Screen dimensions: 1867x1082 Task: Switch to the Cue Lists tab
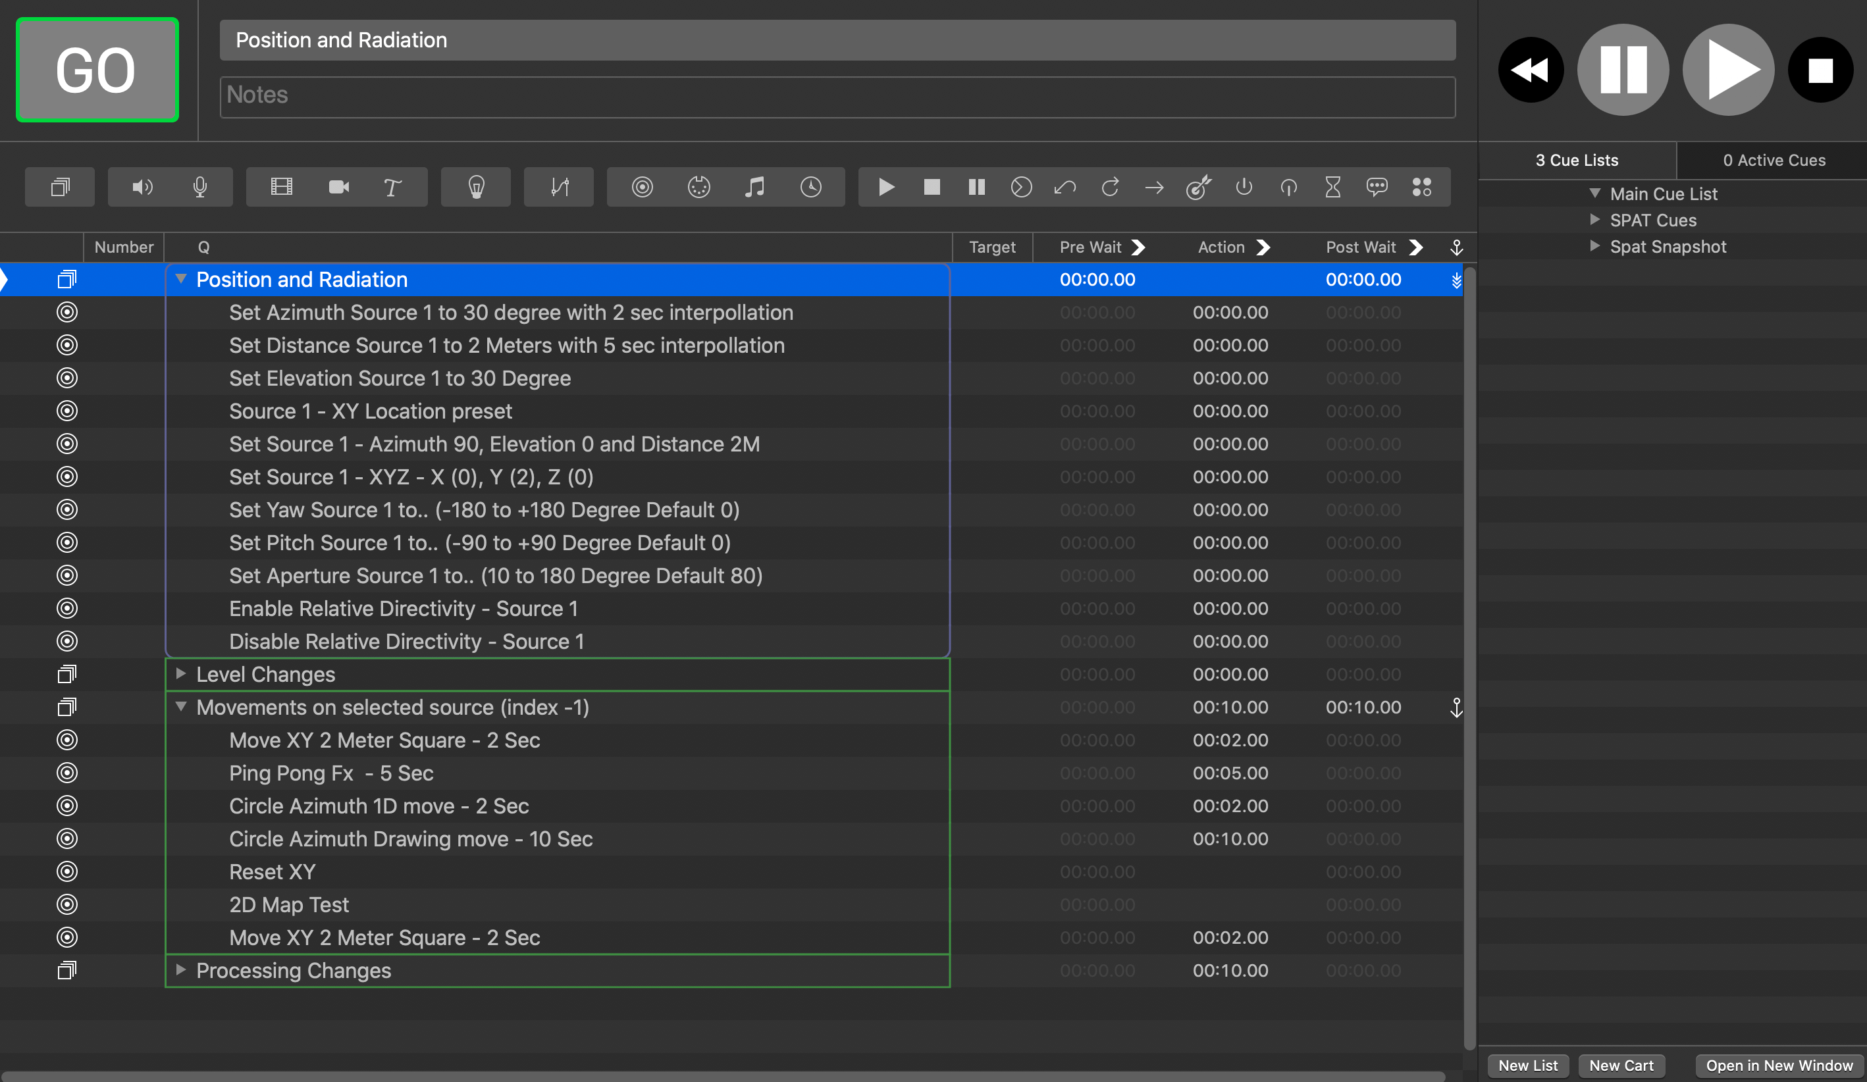(x=1576, y=160)
